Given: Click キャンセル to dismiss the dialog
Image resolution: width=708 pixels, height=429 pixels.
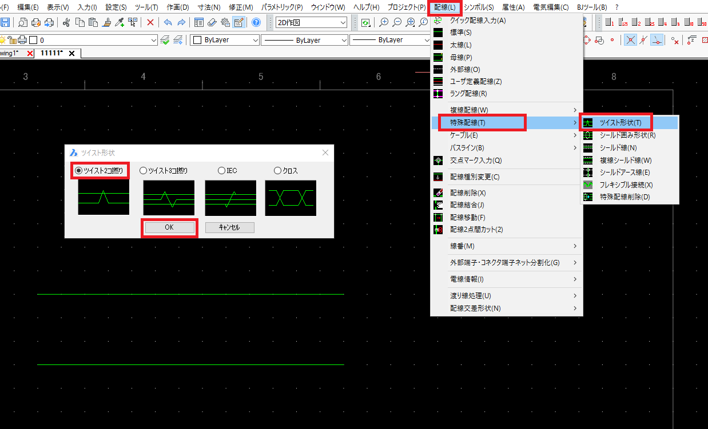Looking at the screenshot, I should [x=230, y=227].
